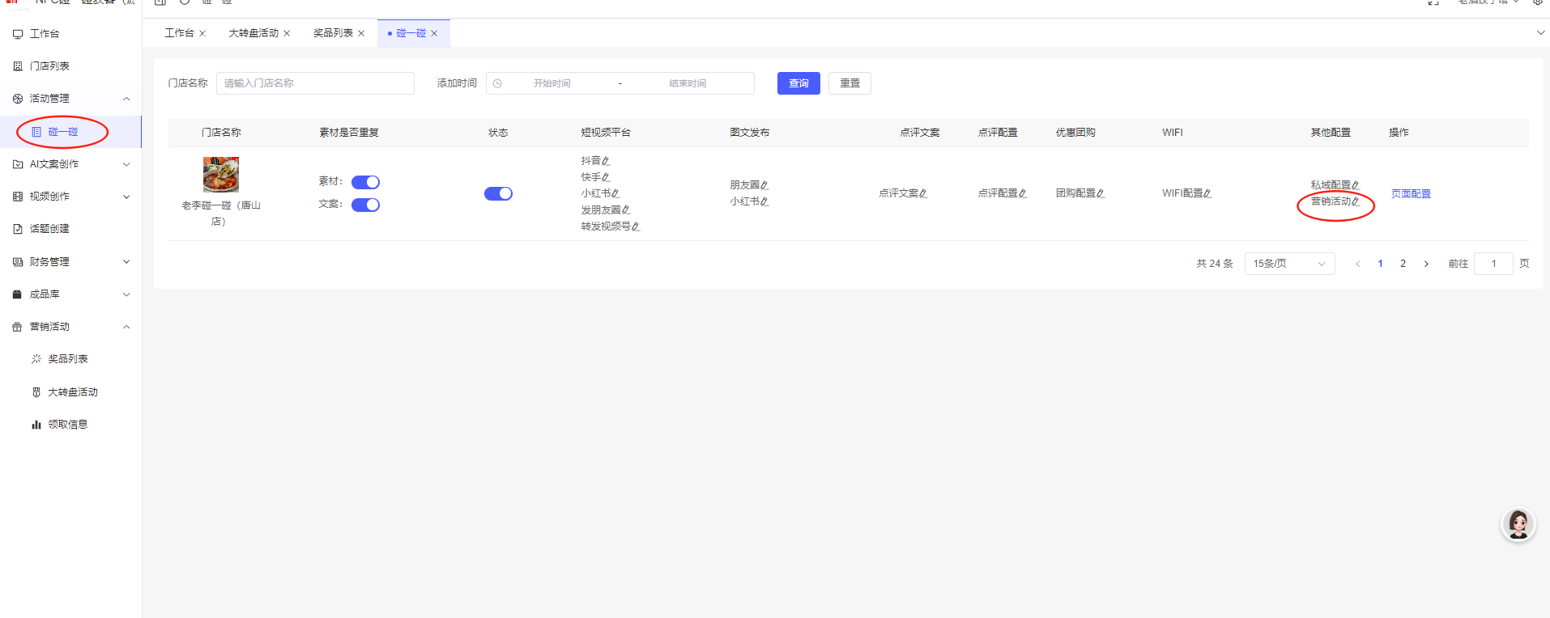Open the 页面配置 link
The image size is (1550, 618).
(1410, 194)
